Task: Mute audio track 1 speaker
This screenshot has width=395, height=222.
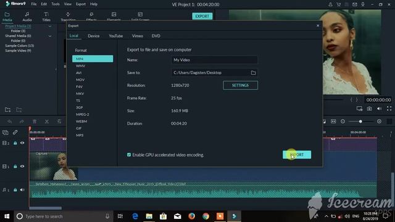Action: (22, 190)
